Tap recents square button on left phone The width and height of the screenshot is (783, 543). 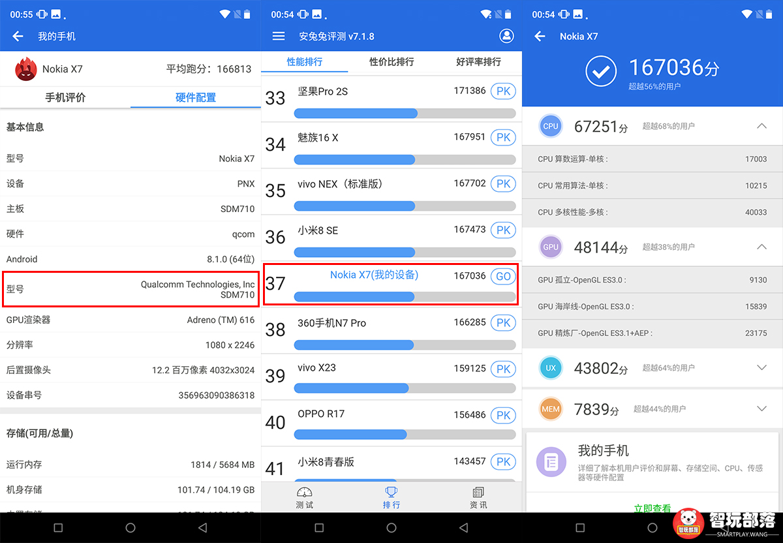click(58, 527)
